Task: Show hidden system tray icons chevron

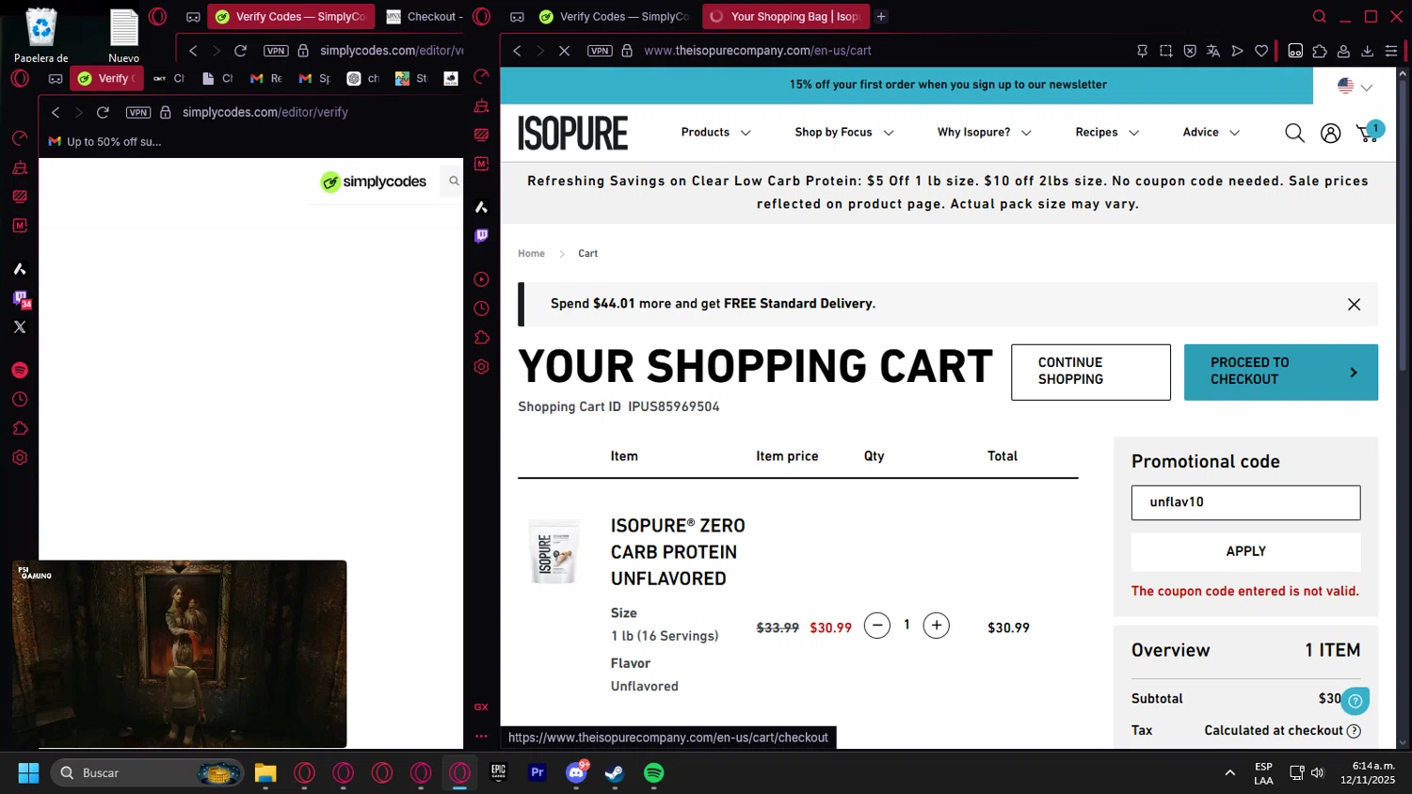Action: [x=1229, y=772]
